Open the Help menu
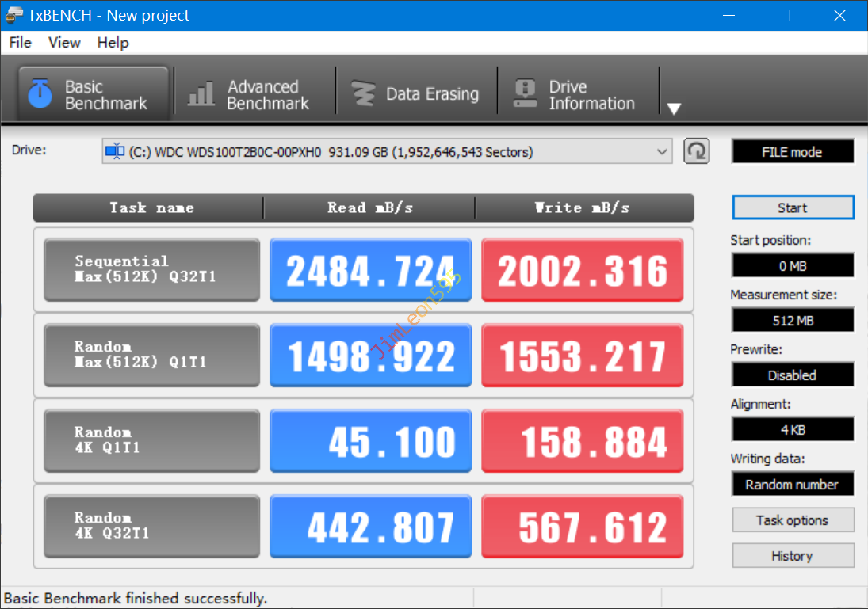This screenshot has width=868, height=609. (x=113, y=43)
